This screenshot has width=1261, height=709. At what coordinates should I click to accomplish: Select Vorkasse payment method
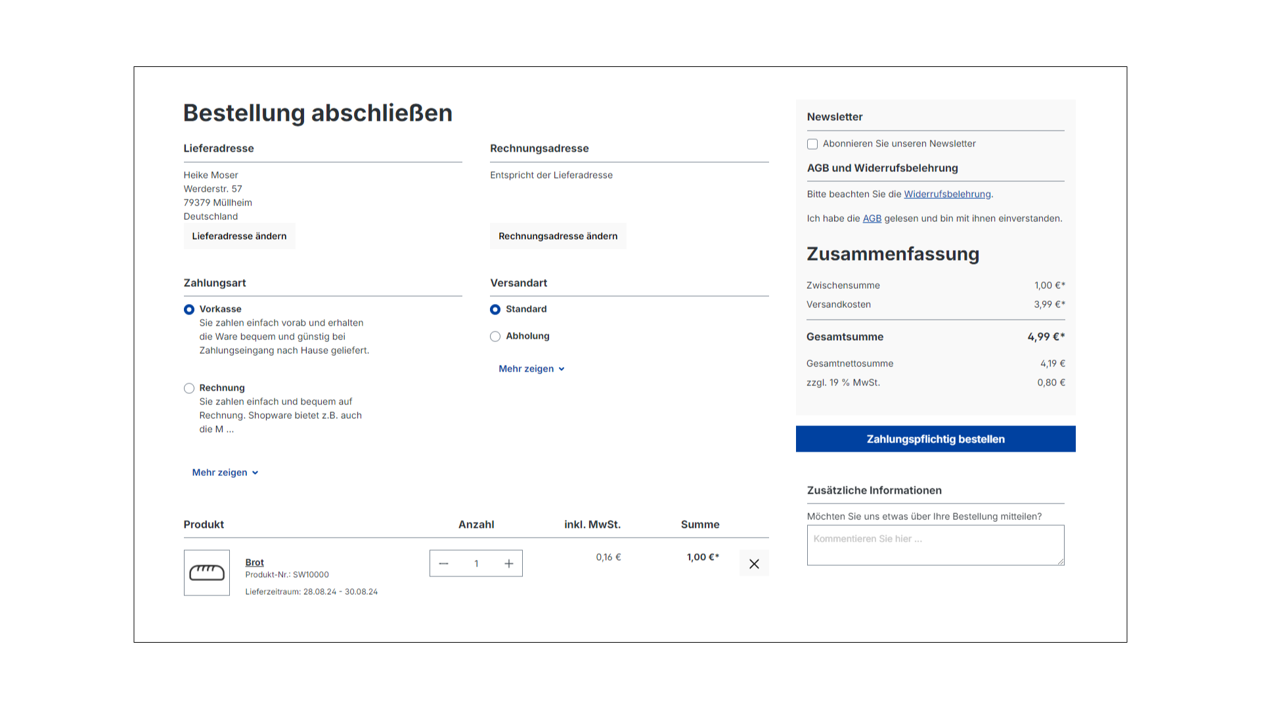click(189, 309)
